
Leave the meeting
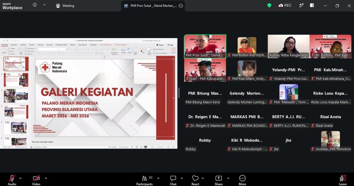(342, 180)
